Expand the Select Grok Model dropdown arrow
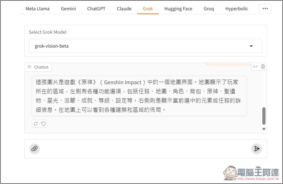The image size is (283, 184). [x=251, y=46]
